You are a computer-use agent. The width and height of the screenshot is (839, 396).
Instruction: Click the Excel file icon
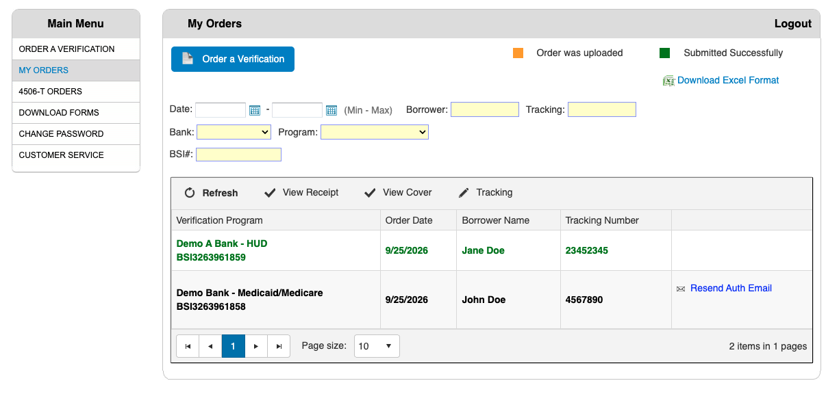(668, 81)
